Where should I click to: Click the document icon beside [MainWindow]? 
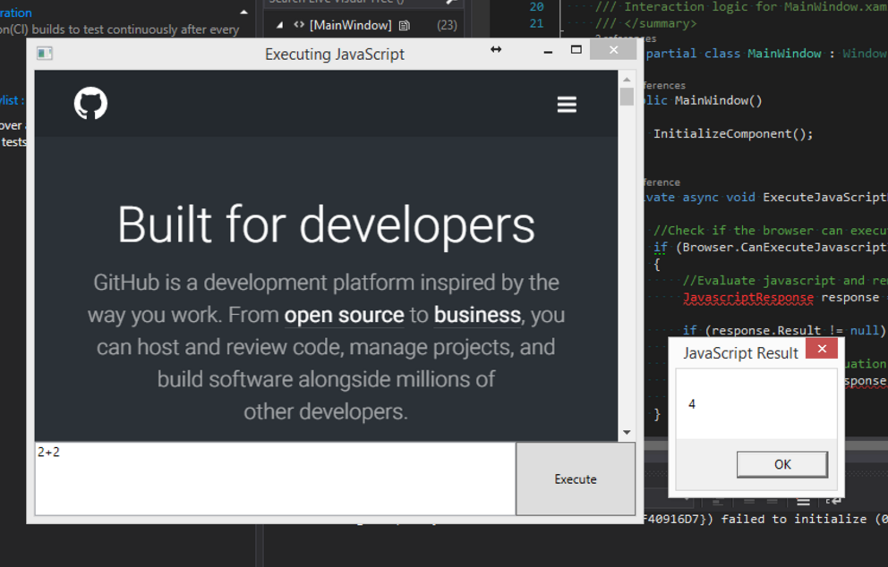[x=405, y=25]
